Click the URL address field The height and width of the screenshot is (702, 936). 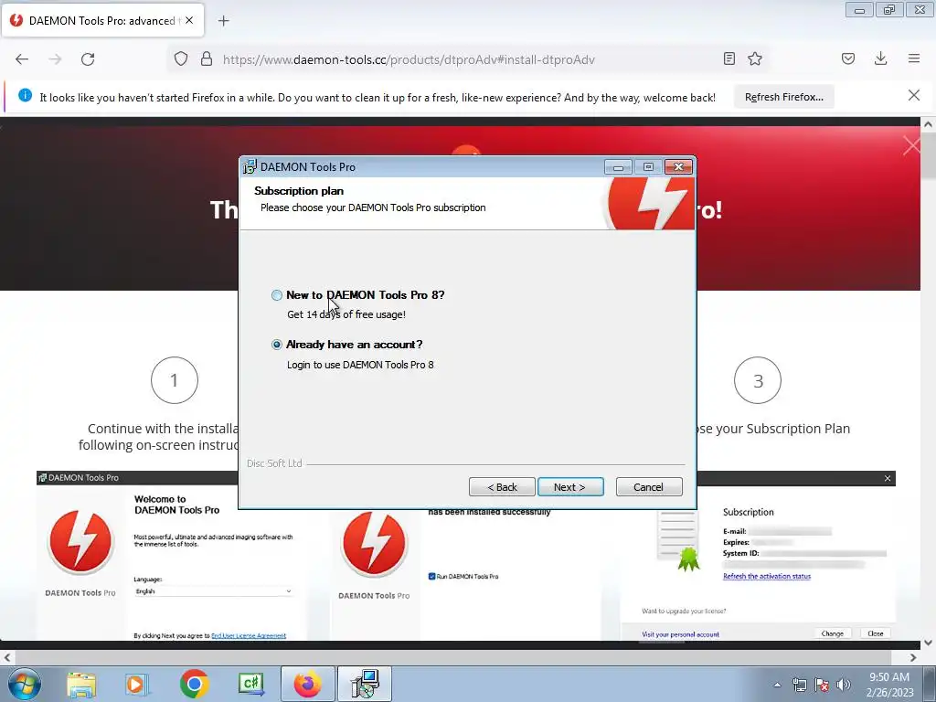[468, 59]
